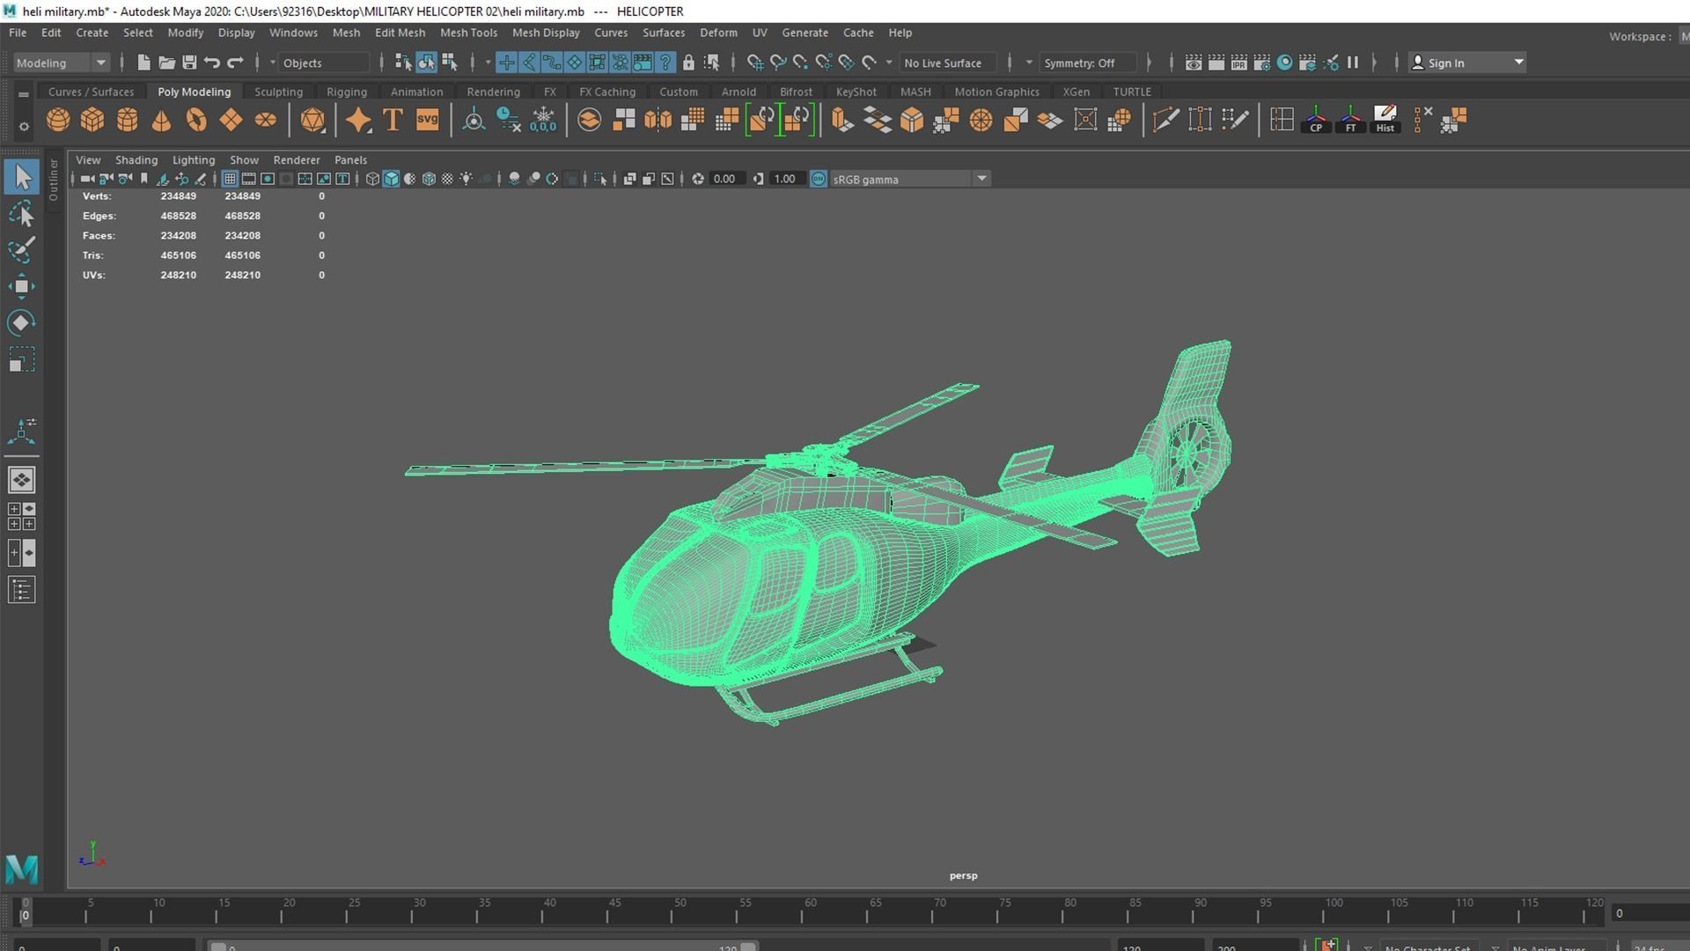Image resolution: width=1690 pixels, height=951 pixels.
Task: Click the Freeze Transformations snowflake icon
Action: [x=543, y=120]
